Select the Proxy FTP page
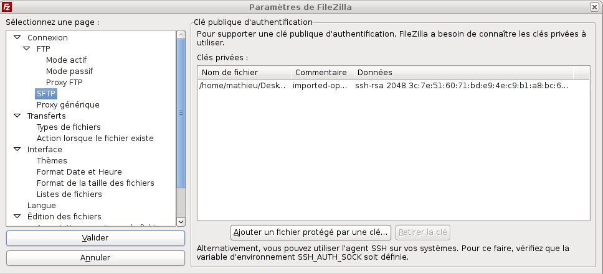Image resolution: width=603 pixels, height=274 pixels. 64,82
